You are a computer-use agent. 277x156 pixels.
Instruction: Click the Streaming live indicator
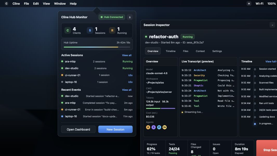(192, 112)
